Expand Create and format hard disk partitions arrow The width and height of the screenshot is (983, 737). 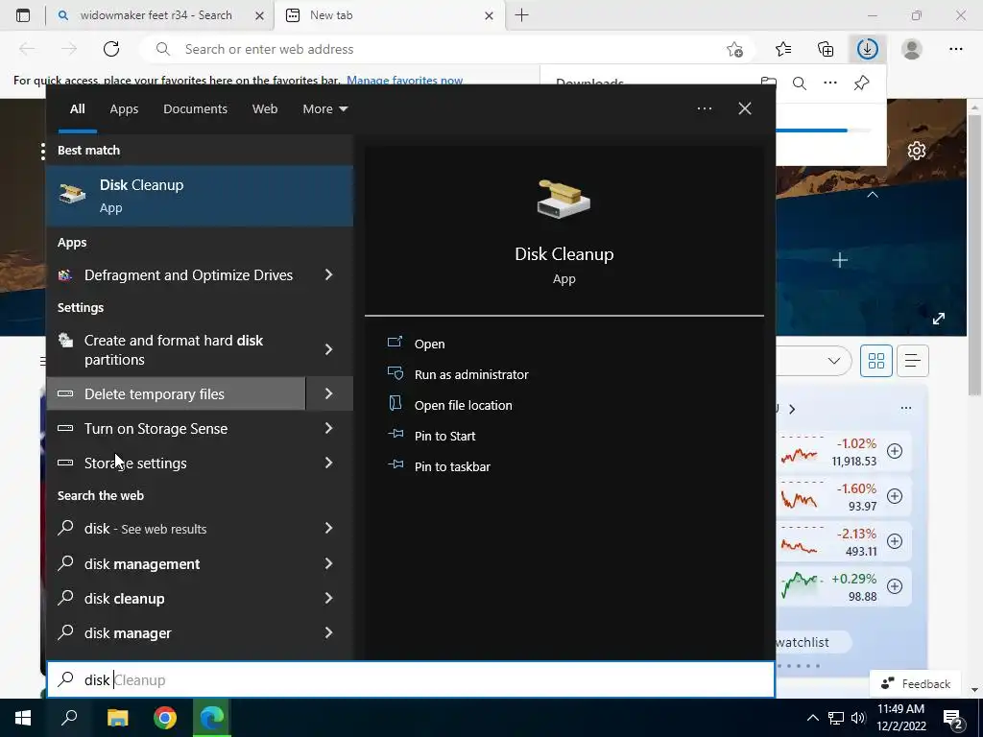point(328,349)
